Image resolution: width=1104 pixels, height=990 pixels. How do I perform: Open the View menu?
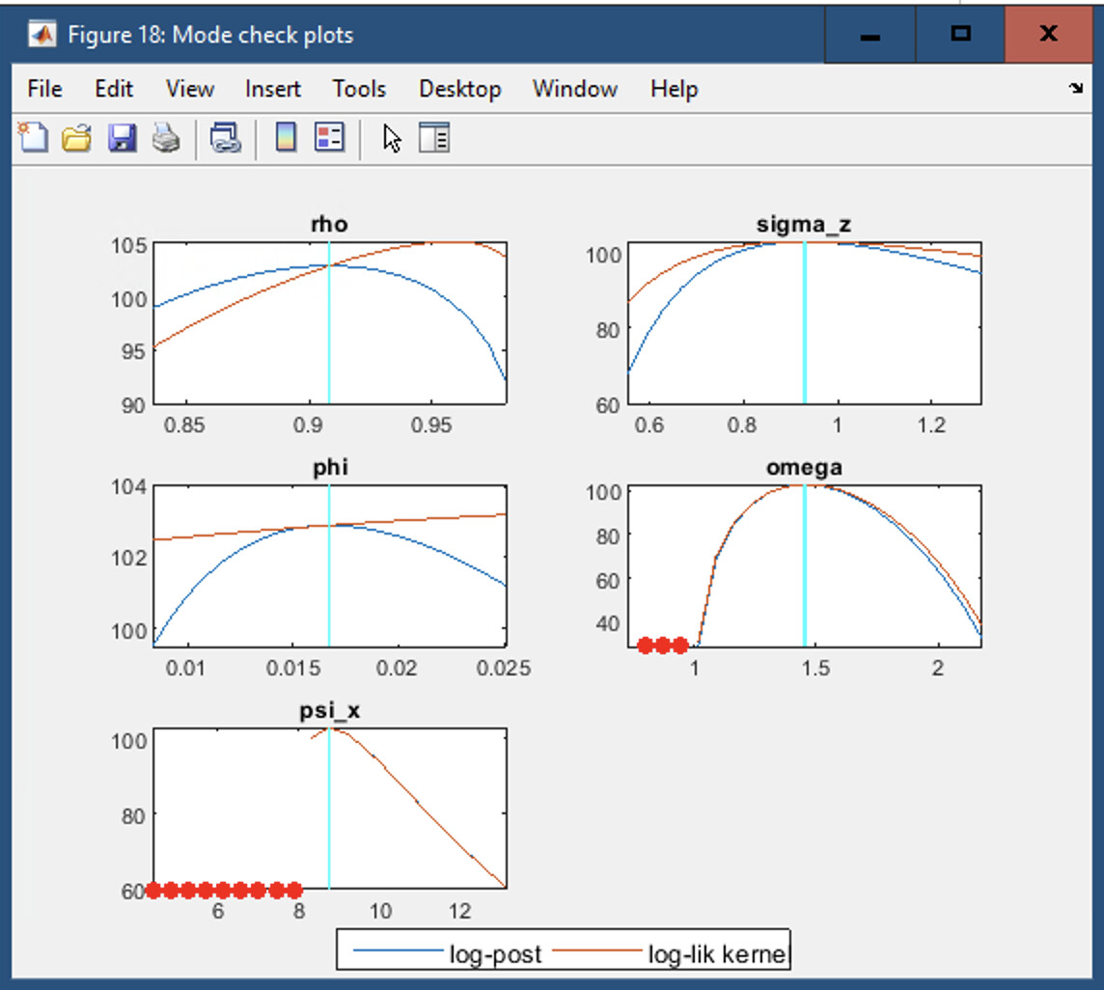click(189, 89)
